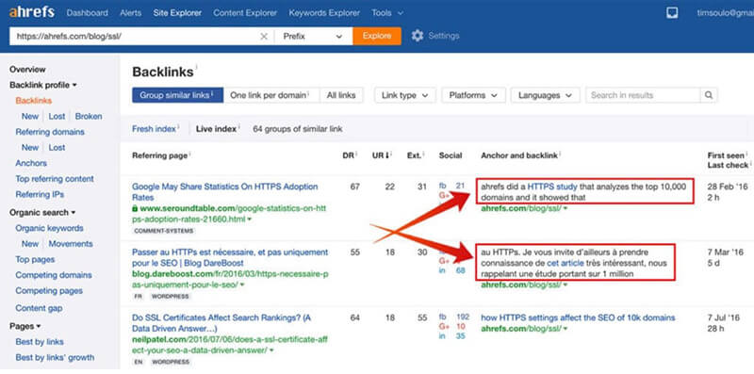Viewport: 754px width, 374px height.
Task: Open the Prefix mode dropdown
Action: pos(313,37)
